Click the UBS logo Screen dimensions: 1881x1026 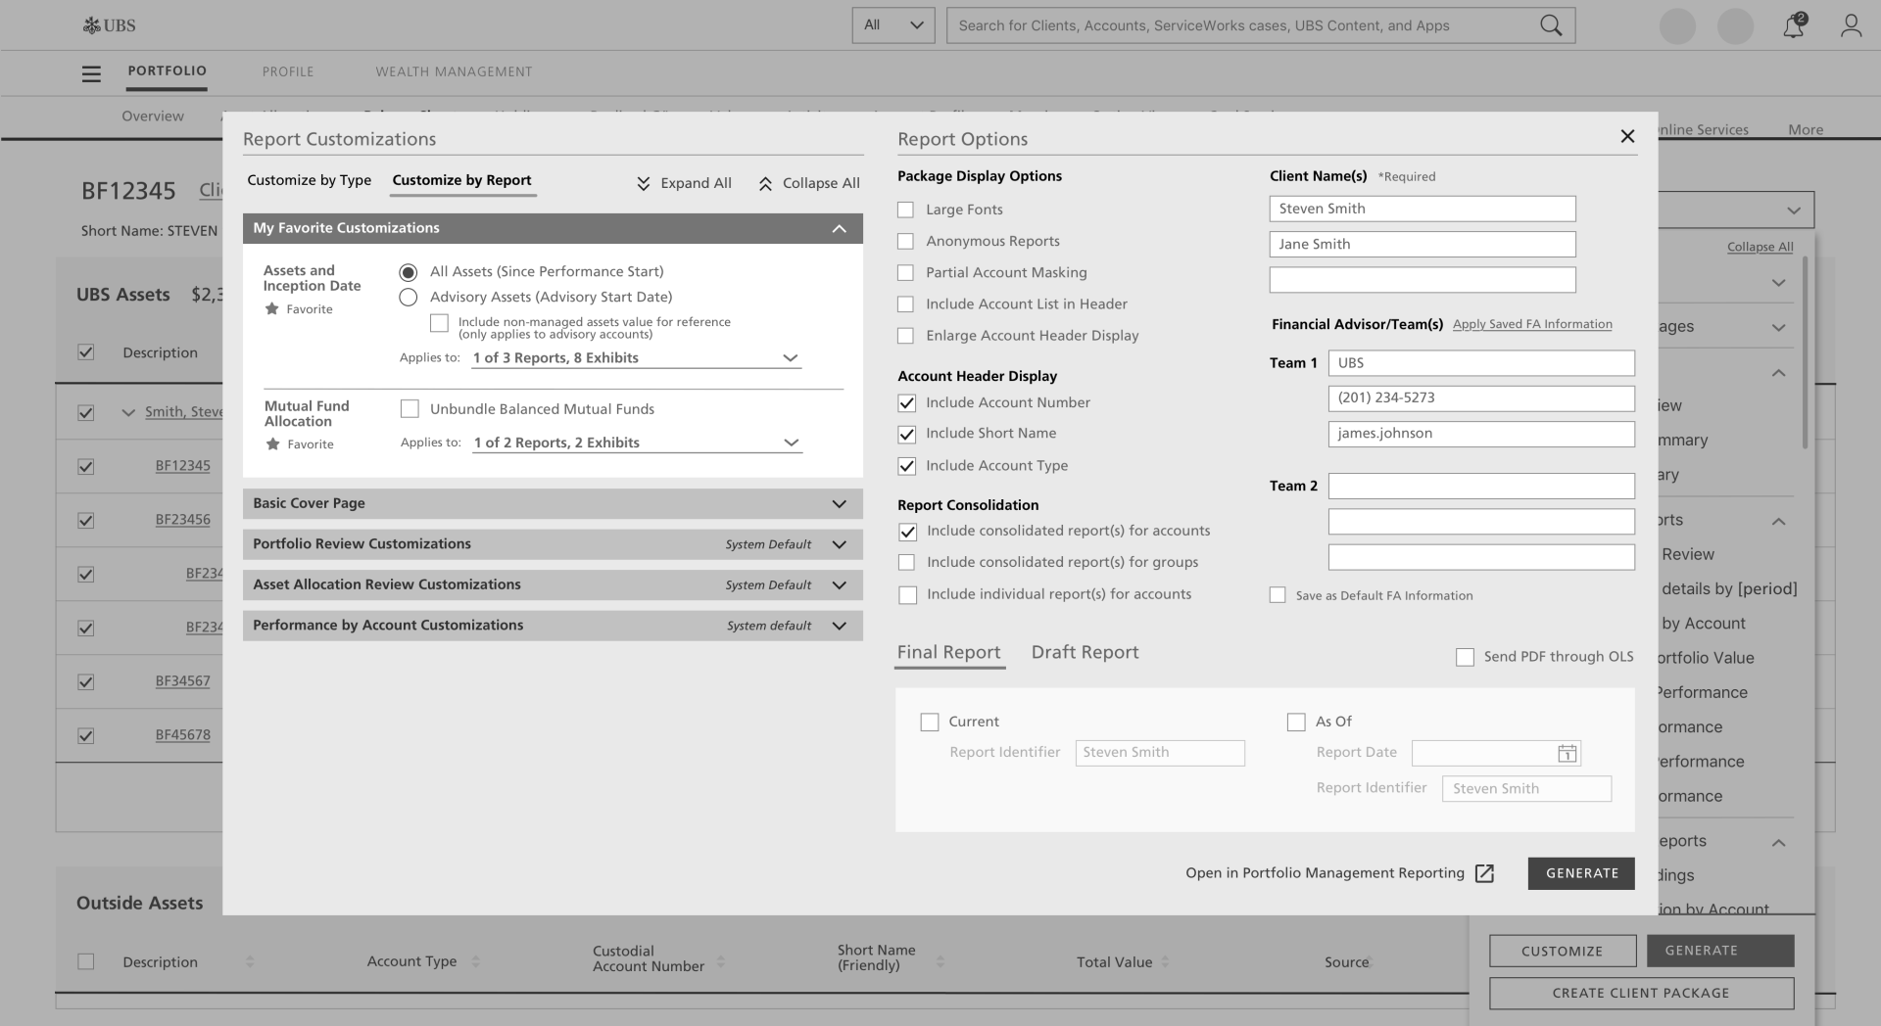[x=109, y=25]
